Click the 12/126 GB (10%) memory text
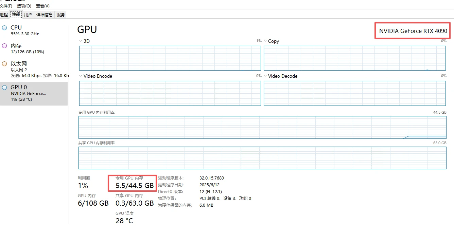Screen dimensions: 454x226 [x=28, y=52]
